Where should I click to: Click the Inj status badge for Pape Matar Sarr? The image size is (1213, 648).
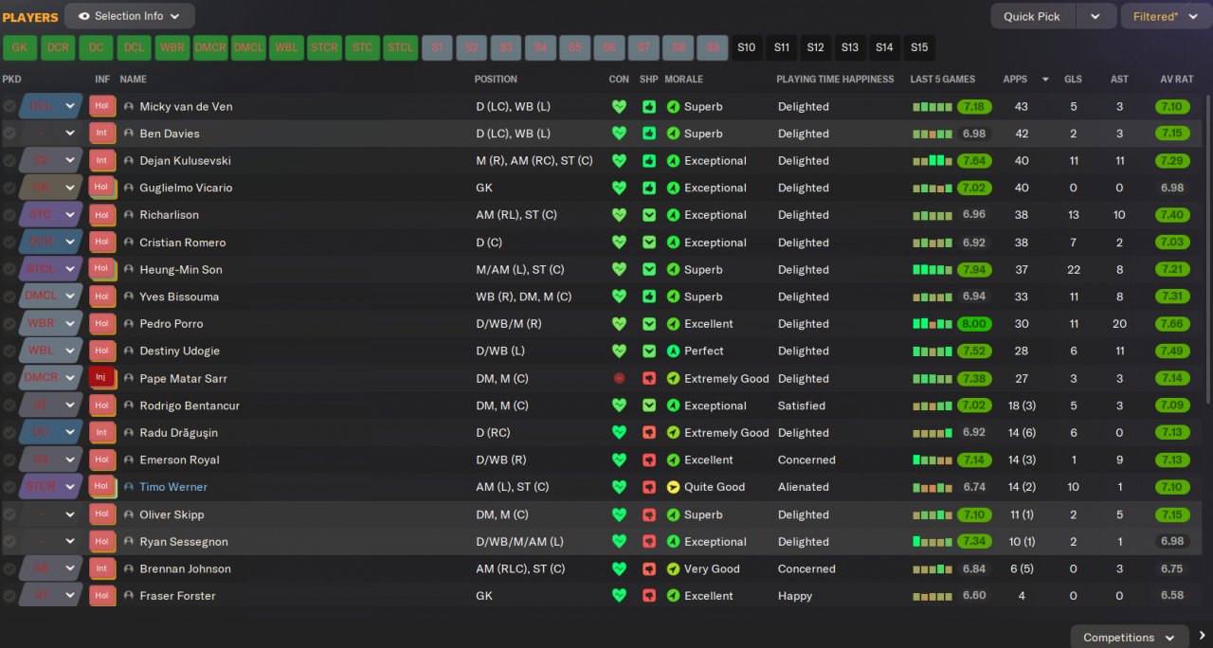(x=102, y=378)
